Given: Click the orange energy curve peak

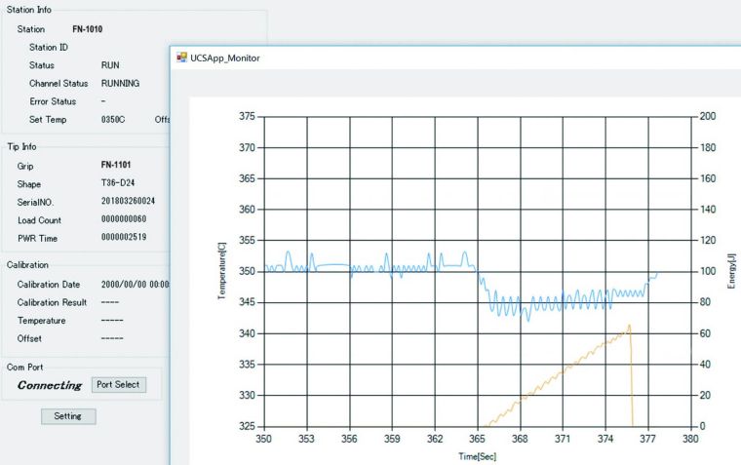Looking at the screenshot, I should tap(630, 326).
